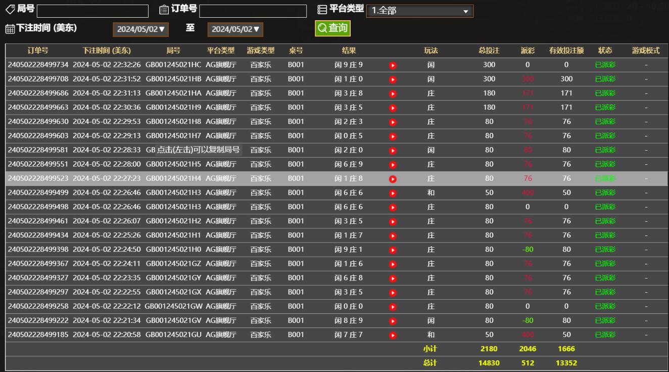
Task: Focus the order number input box
Action: pyautogui.click(x=253, y=11)
